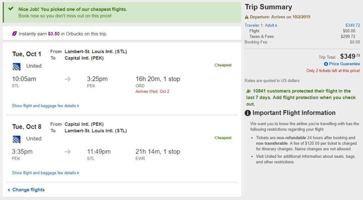Click the United logo on the Oct 8 flight
The width and height of the screenshot is (363, 200).
(17, 139)
